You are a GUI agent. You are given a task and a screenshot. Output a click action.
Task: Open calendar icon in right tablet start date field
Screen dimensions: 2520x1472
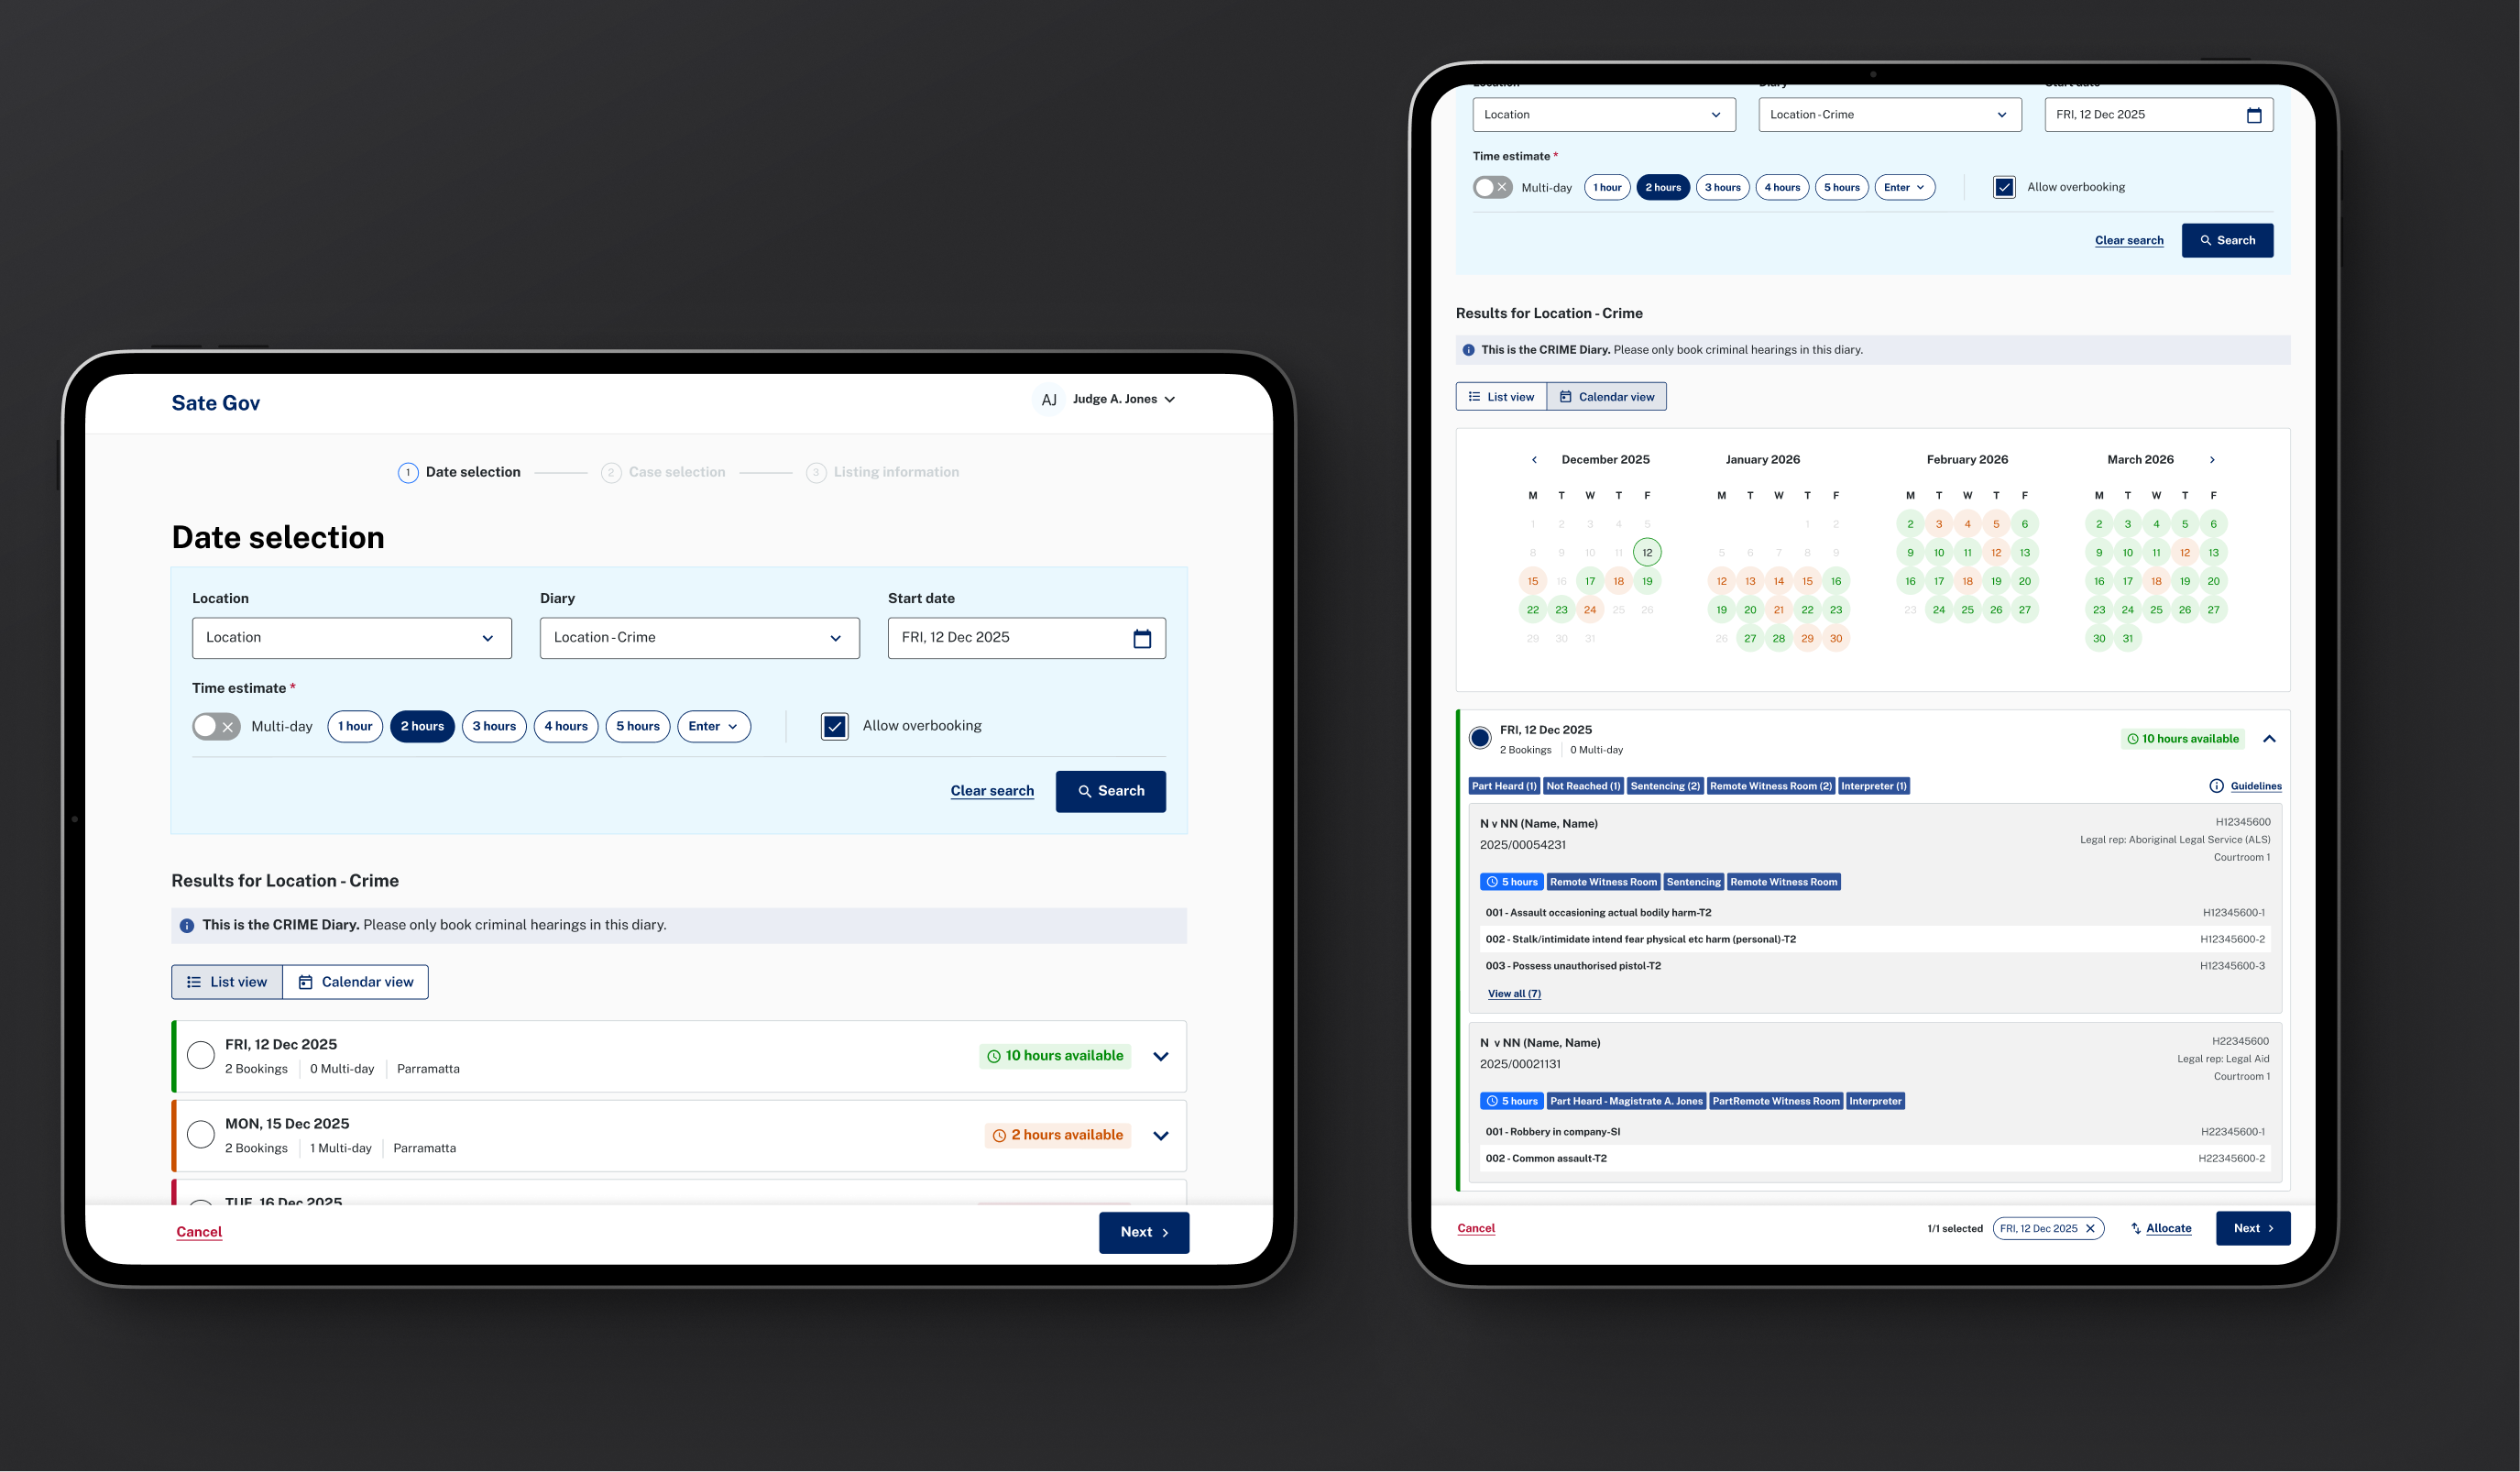click(x=2254, y=115)
